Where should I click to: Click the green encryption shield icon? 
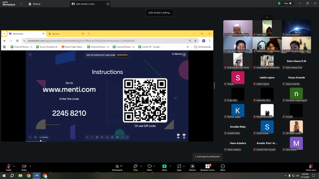coord(279,3)
